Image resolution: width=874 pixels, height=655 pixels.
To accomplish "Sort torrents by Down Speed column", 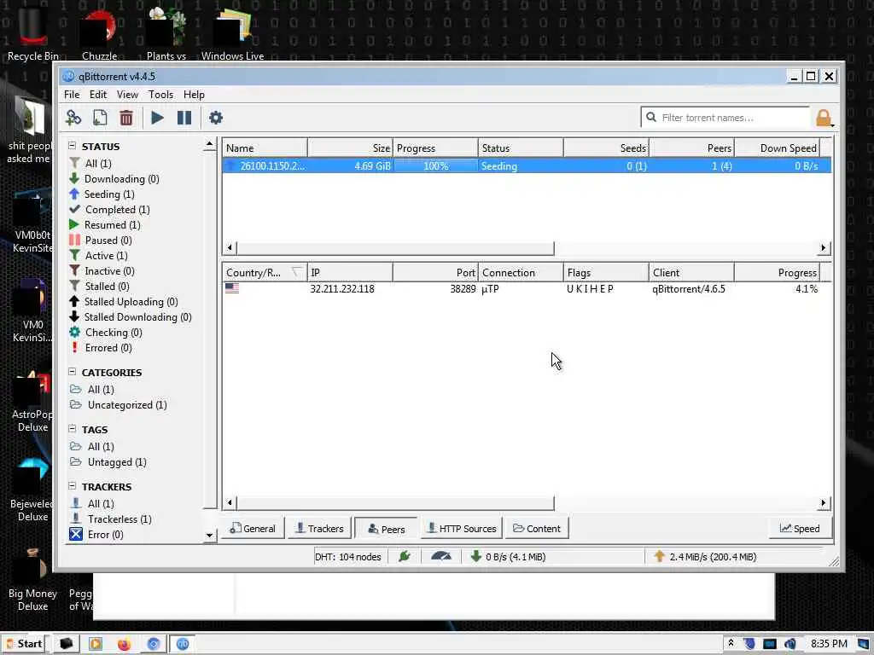I will [x=777, y=148].
